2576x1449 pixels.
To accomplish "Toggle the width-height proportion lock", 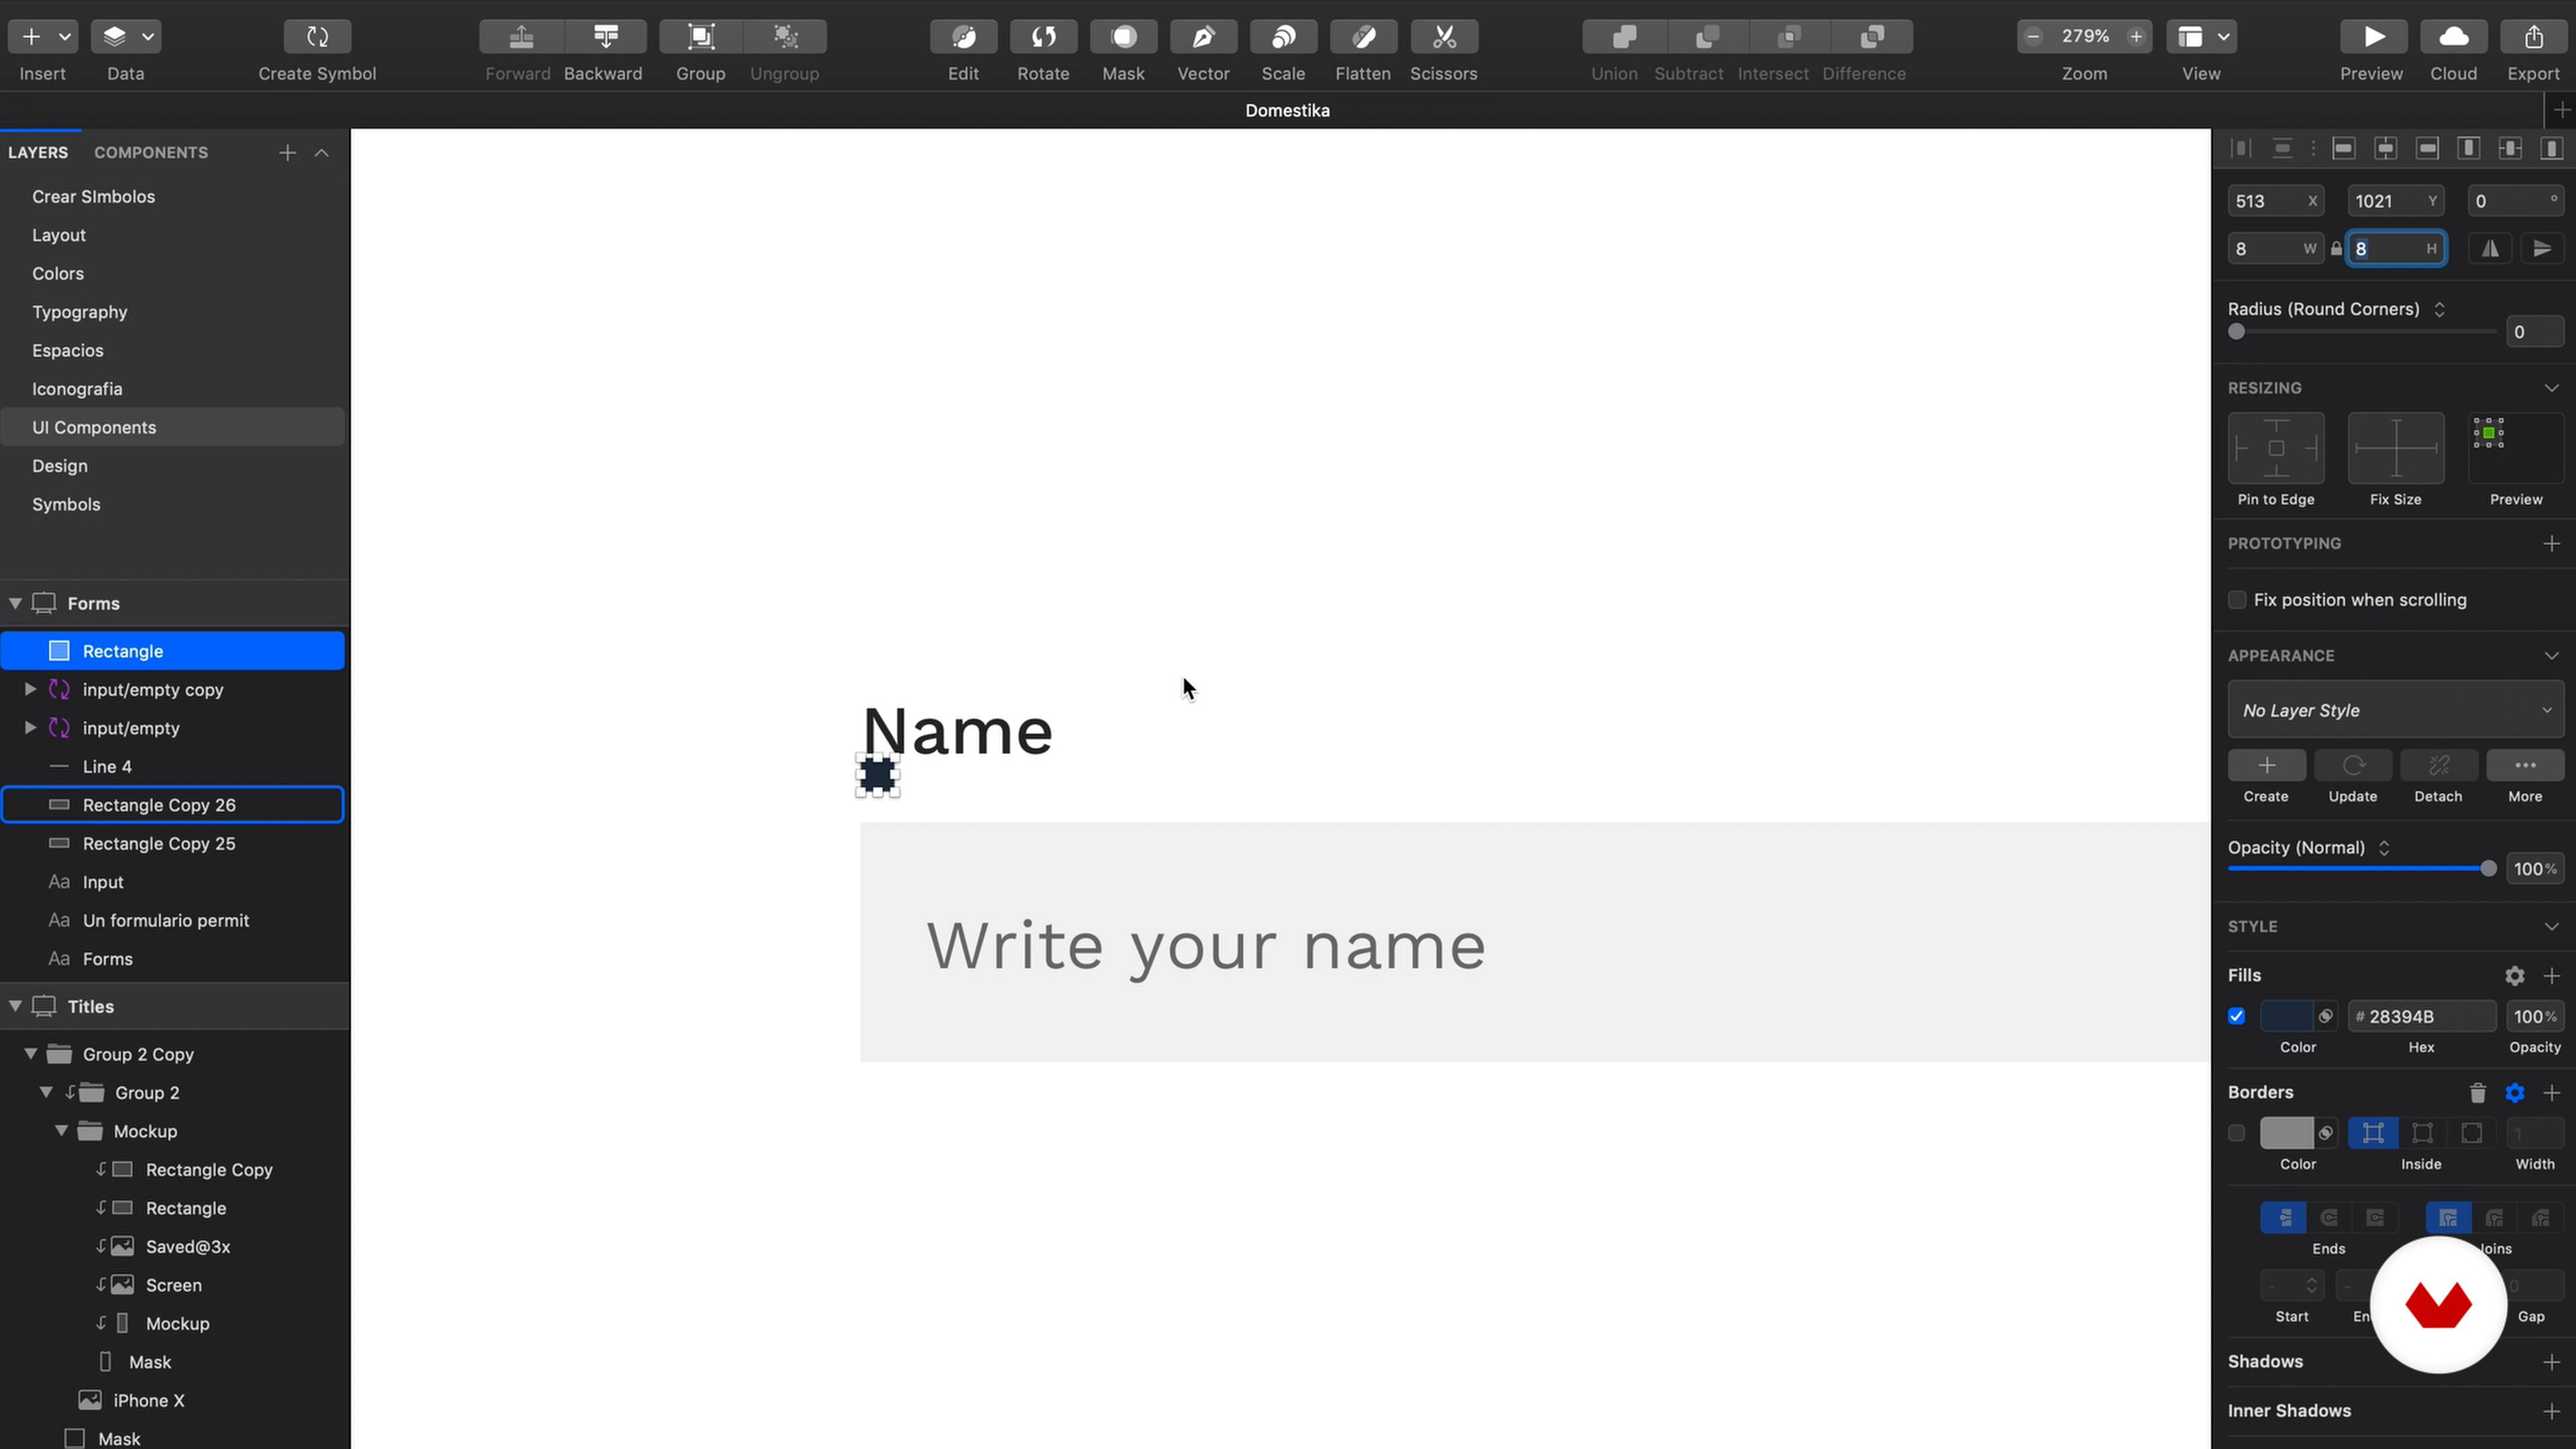I will pyautogui.click(x=2336, y=249).
